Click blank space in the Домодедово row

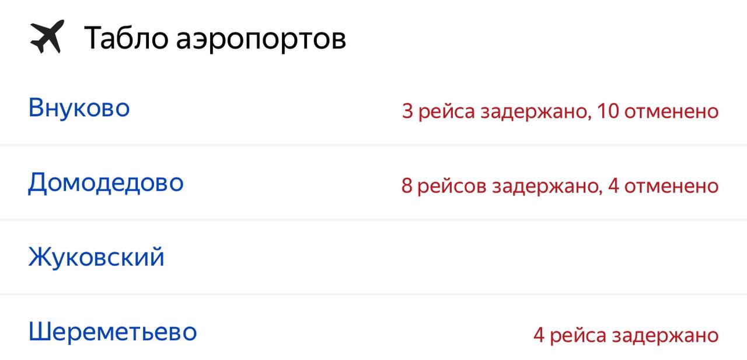pyautogui.click(x=292, y=184)
